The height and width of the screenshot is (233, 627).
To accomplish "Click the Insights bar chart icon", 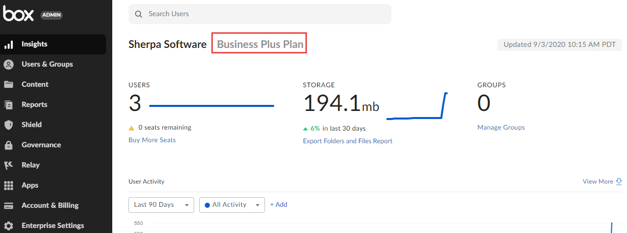I will 9,44.
